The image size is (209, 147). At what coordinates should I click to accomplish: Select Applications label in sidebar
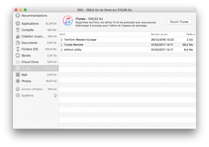click(30, 23)
